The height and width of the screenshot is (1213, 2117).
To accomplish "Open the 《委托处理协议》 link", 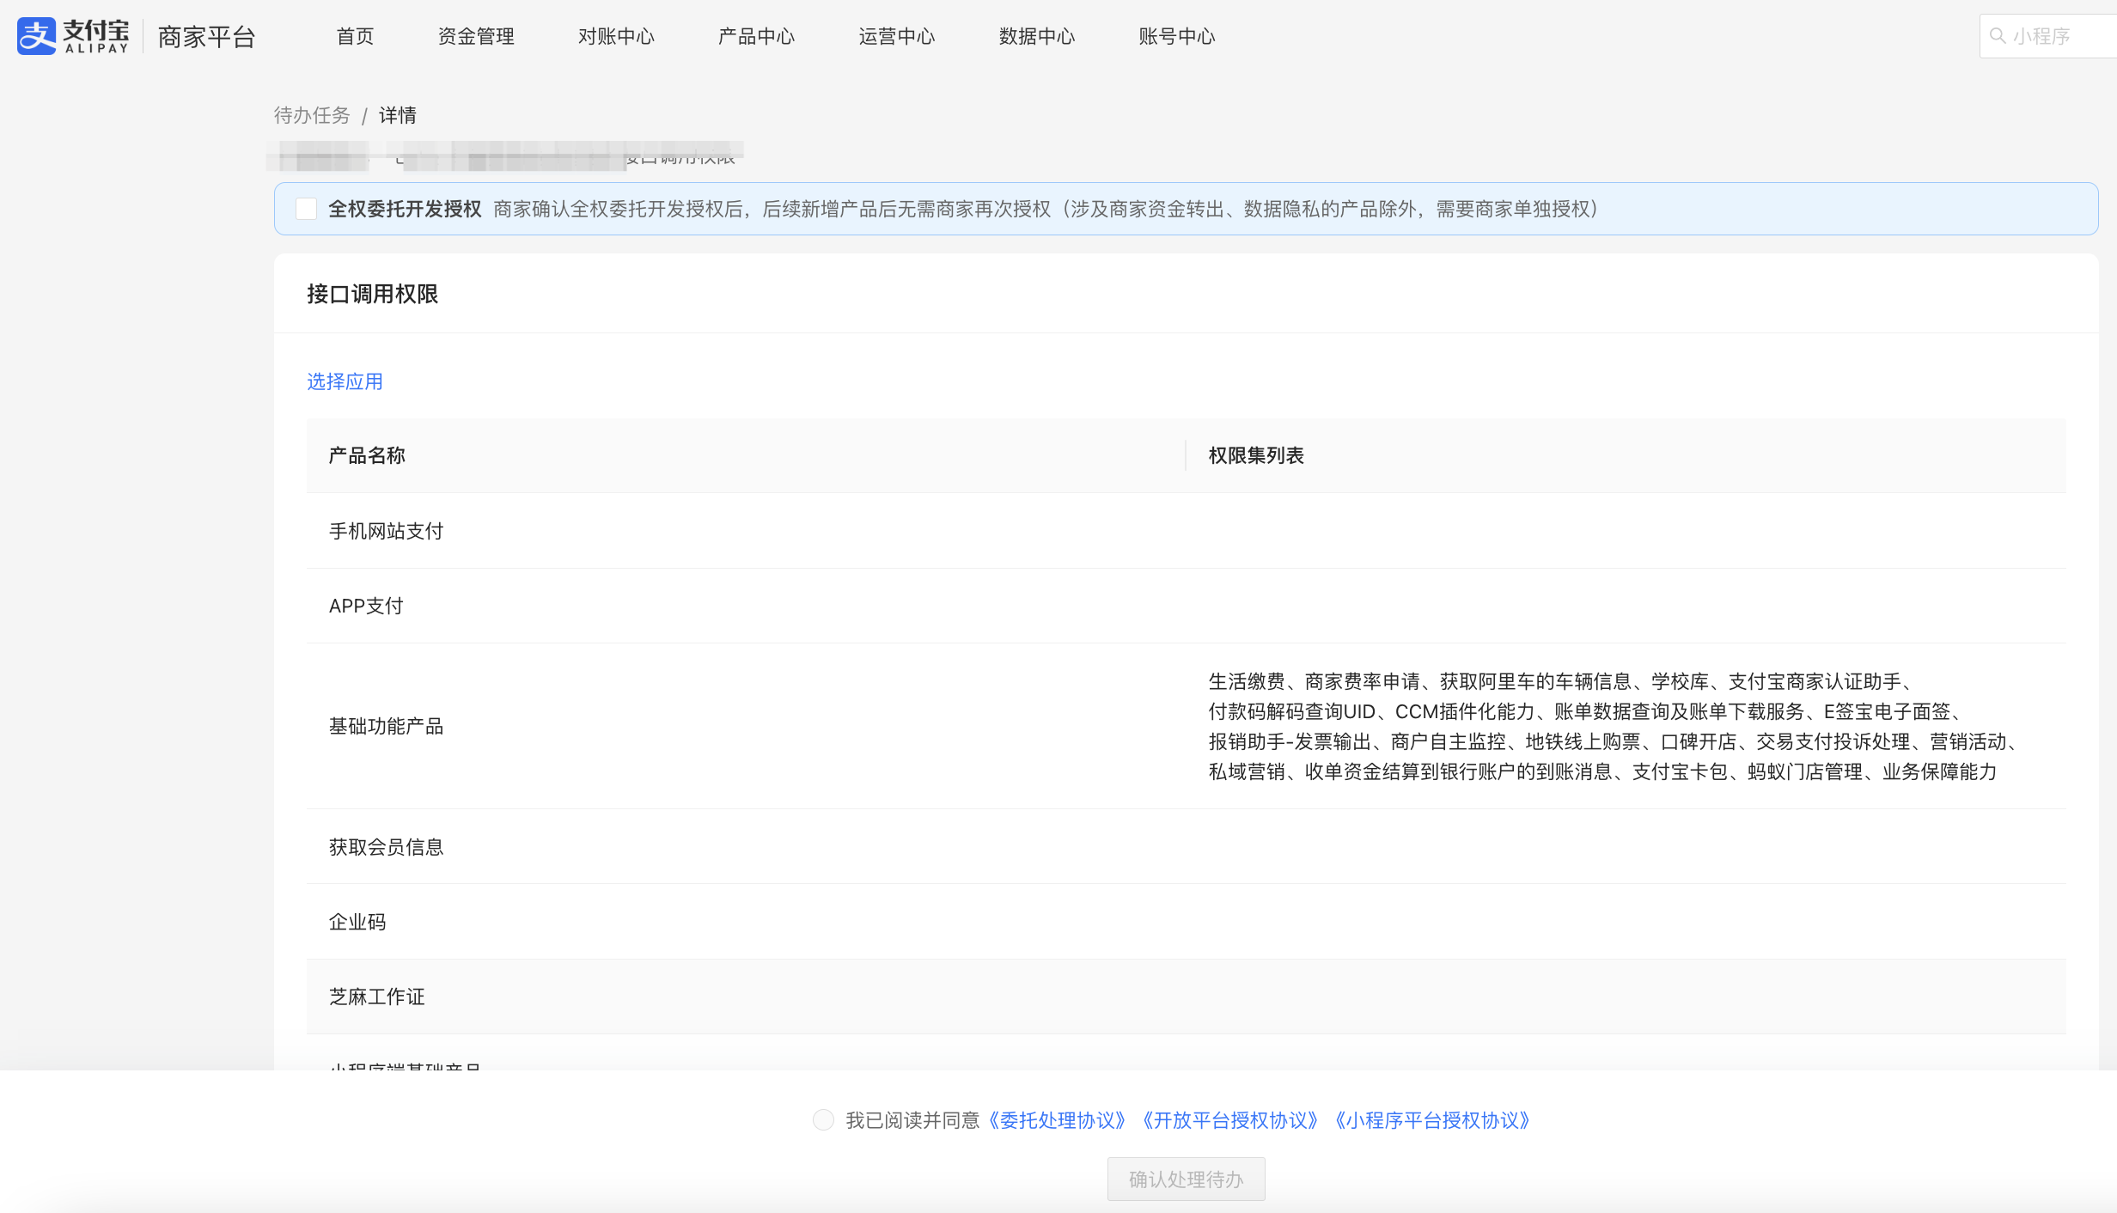I will [x=1058, y=1120].
